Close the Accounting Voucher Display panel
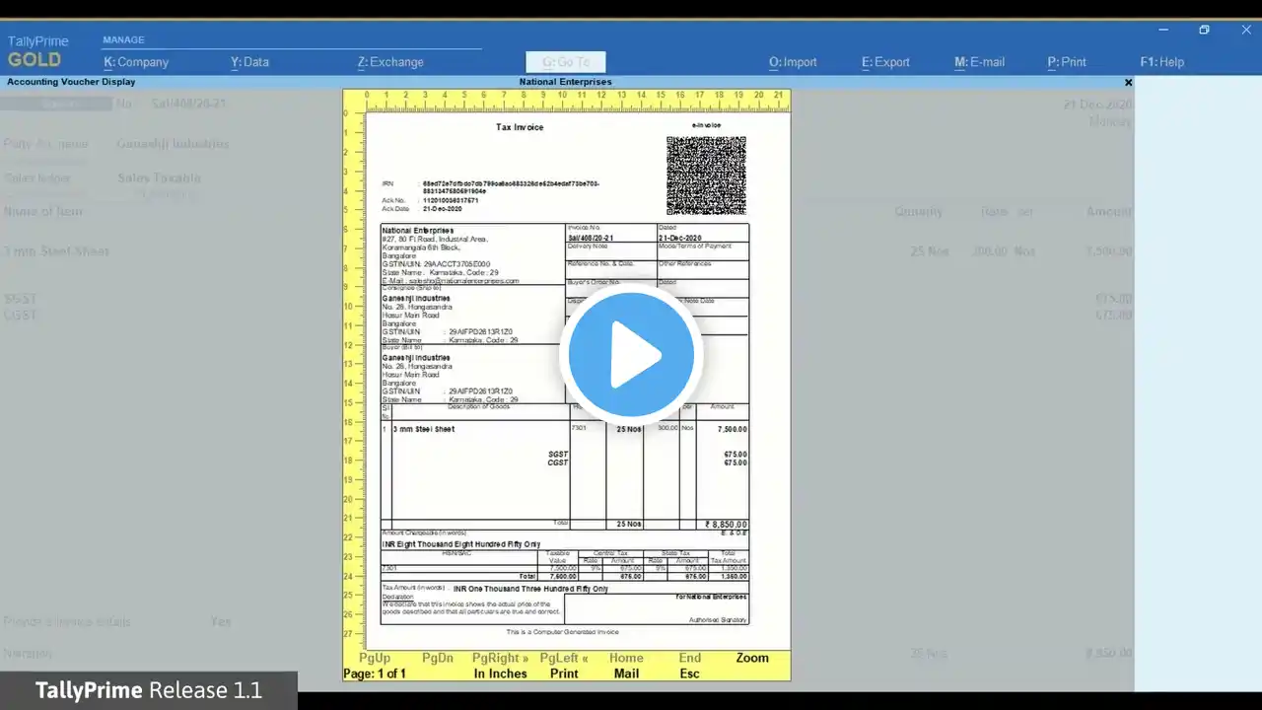This screenshot has width=1262, height=710. (1129, 83)
